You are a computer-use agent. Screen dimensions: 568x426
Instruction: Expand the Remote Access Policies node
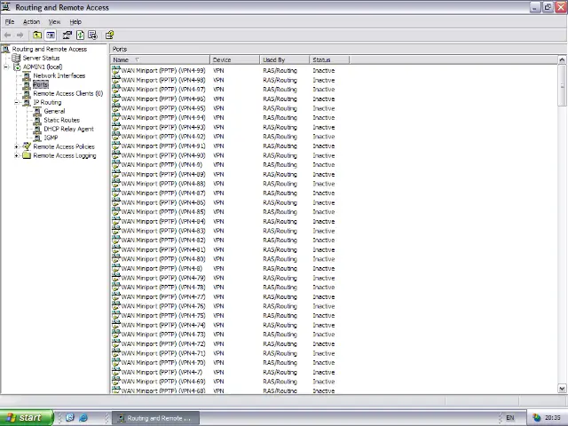(x=16, y=146)
